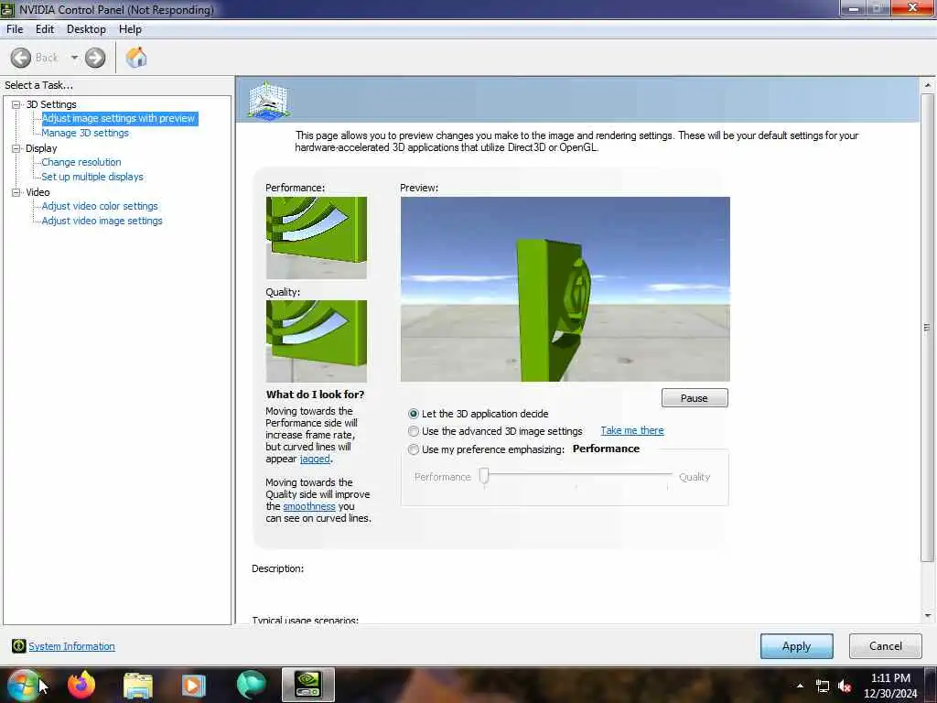Open the Windows Start button
Image resolution: width=937 pixels, height=703 pixels.
[x=23, y=685]
